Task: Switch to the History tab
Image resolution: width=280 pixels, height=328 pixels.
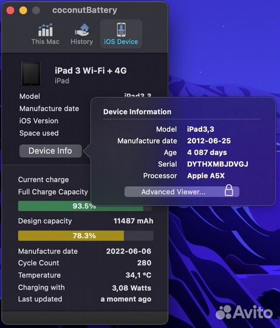Action: [82, 34]
